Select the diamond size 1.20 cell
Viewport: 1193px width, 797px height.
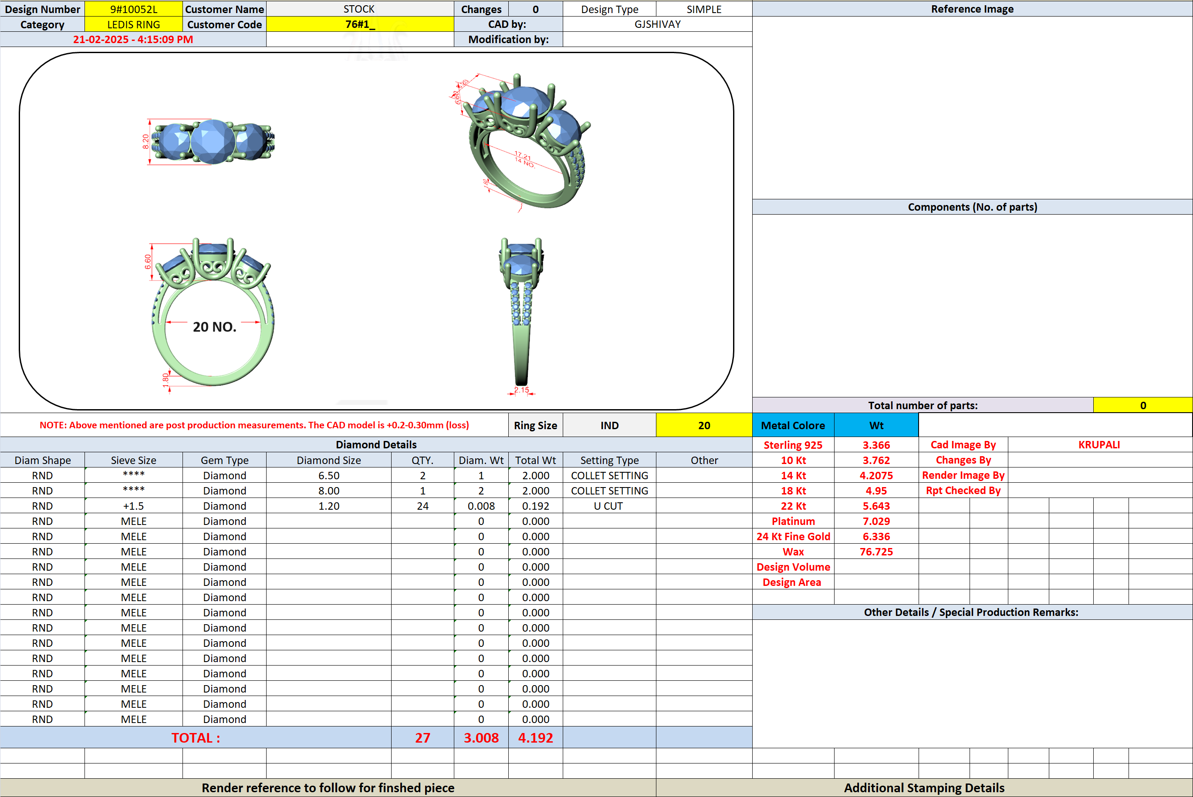pyautogui.click(x=329, y=506)
